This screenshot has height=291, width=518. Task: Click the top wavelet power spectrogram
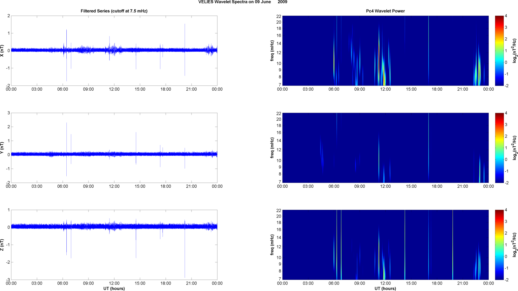[385, 51]
